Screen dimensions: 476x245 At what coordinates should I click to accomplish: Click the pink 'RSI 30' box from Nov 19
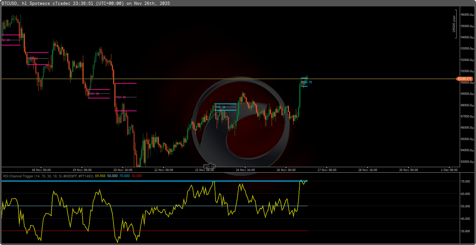(99, 93)
